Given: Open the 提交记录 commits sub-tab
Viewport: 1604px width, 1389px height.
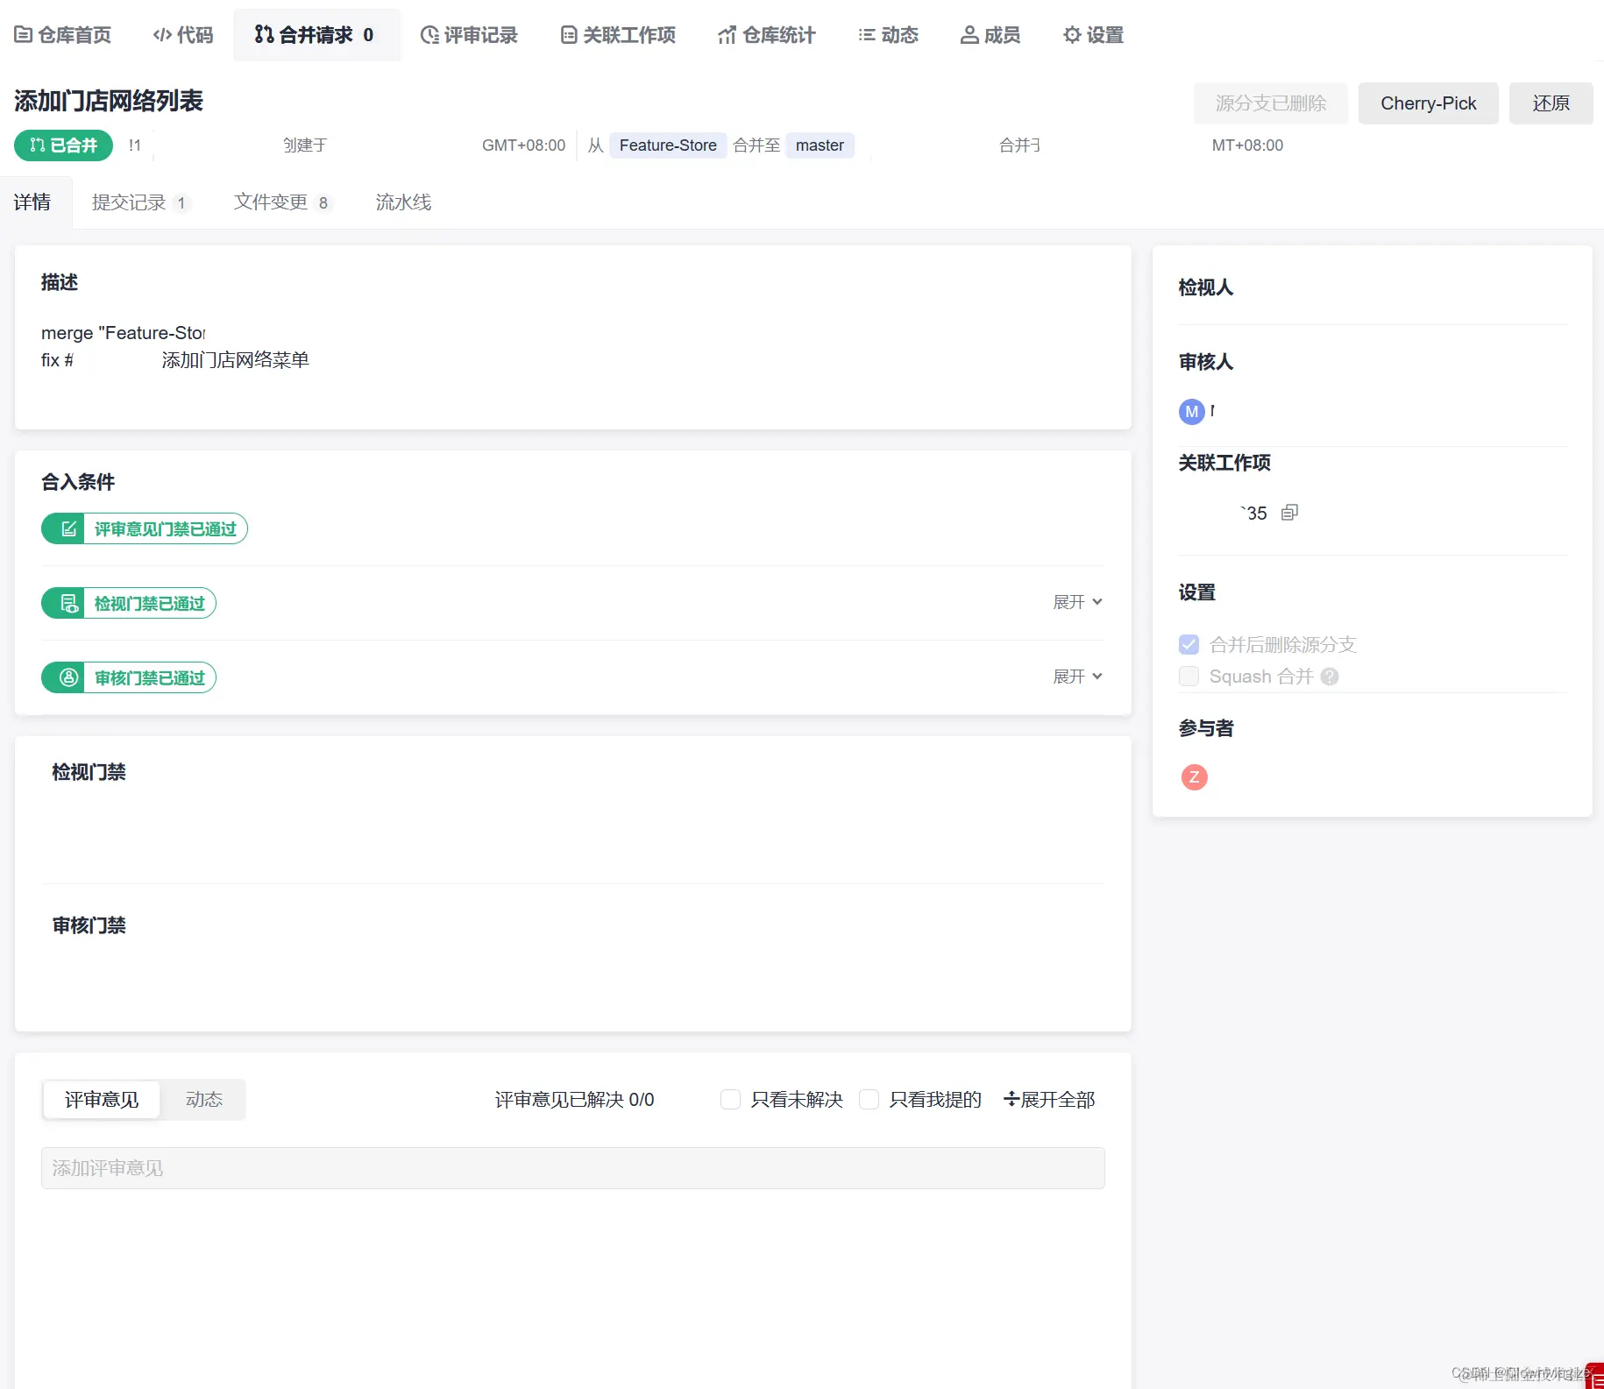Looking at the screenshot, I should [x=140, y=202].
